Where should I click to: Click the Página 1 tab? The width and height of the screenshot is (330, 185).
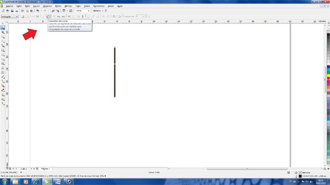[46, 169]
